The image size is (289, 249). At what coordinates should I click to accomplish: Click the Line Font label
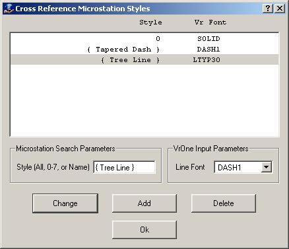[x=190, y=167]
